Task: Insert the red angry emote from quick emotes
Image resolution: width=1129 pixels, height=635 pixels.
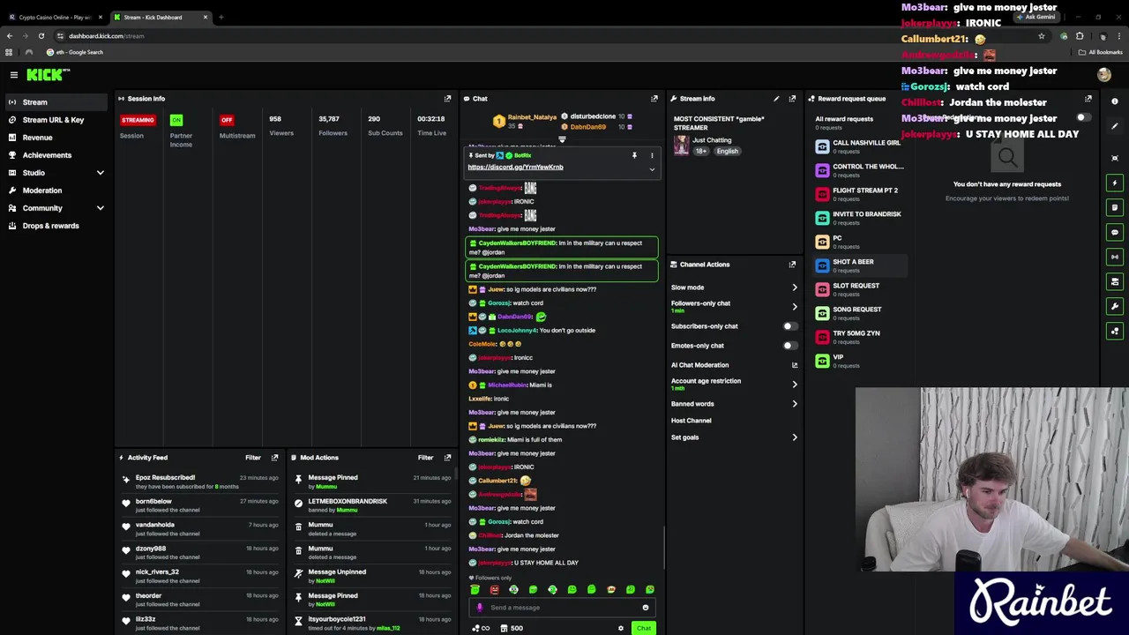Action: click(x=494, y=590)
